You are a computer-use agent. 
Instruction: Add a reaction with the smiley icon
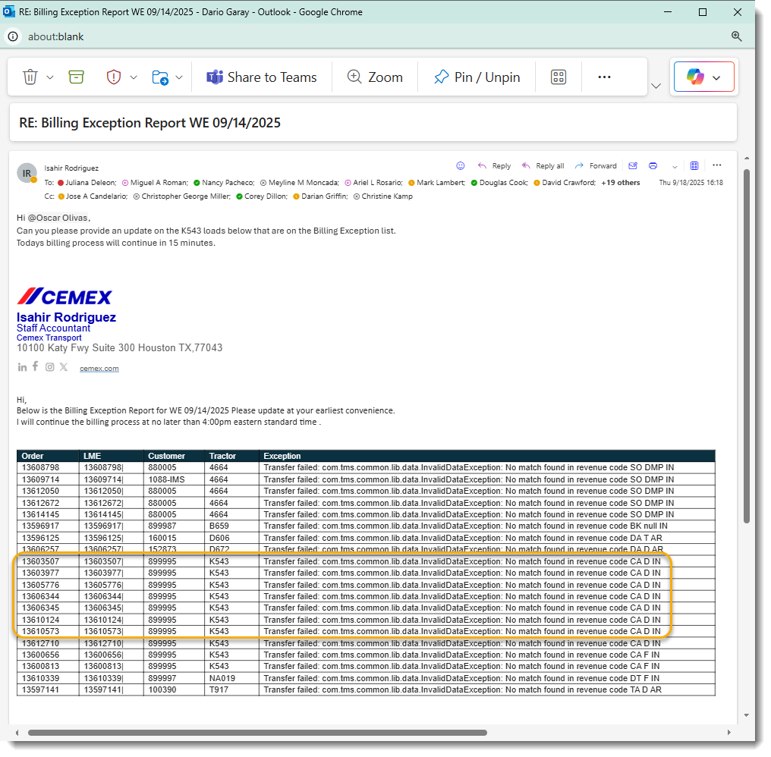tap(461, 165)
